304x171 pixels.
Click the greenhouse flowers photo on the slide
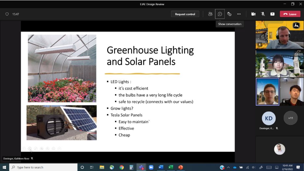click(x=62, y=68)
